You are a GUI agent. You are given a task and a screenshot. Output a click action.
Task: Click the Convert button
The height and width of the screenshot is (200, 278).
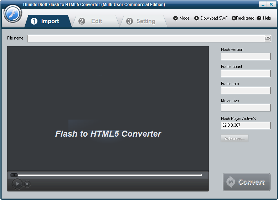pos(247,182)
